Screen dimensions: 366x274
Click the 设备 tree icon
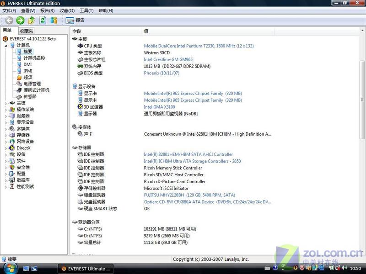click(12, 154)
